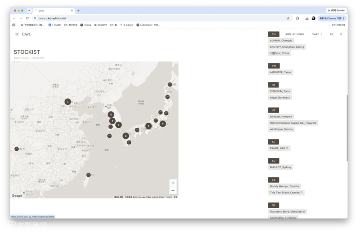Select edgar, Bordeaux stockist
Screen dimensions: 358x232
(280, 97)
